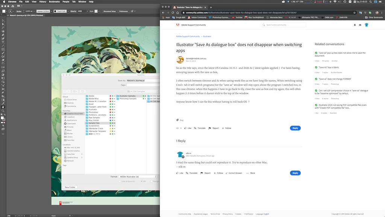The image size is (385, 217).
Task: Swap fill and stroke in toolbar
Action: click(x=5, y=115)
